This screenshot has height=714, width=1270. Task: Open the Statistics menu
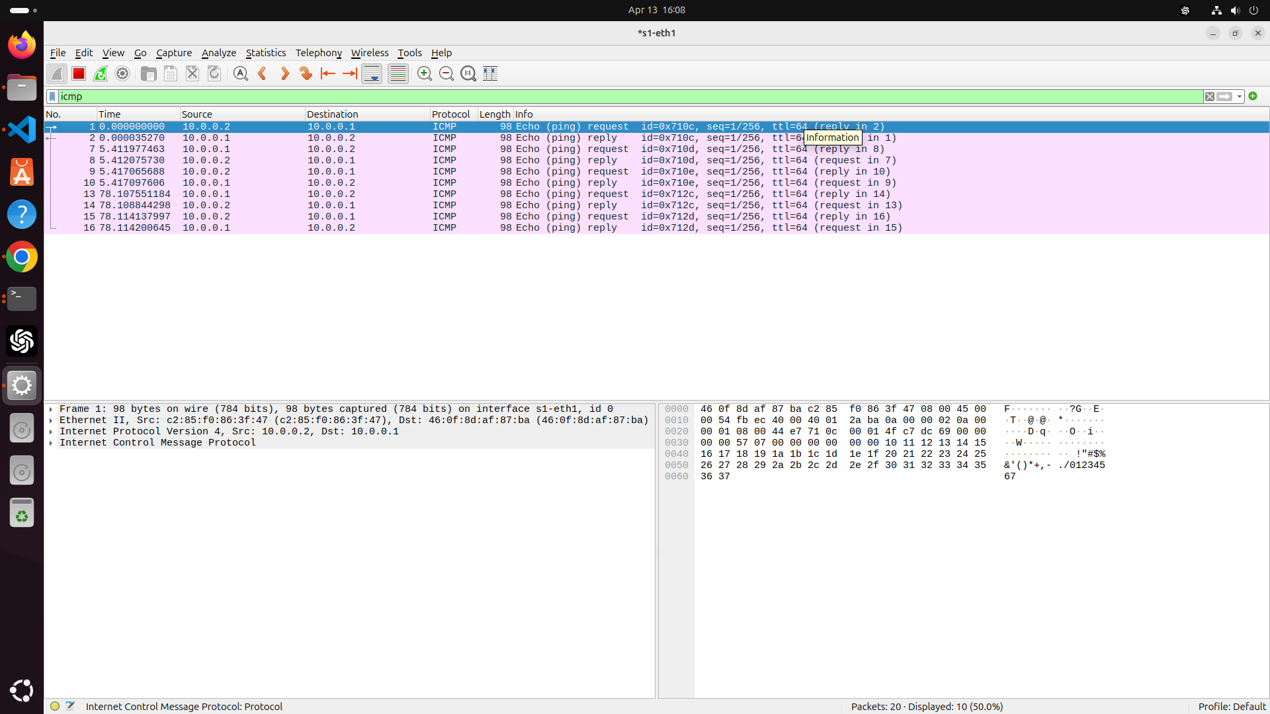266,53
